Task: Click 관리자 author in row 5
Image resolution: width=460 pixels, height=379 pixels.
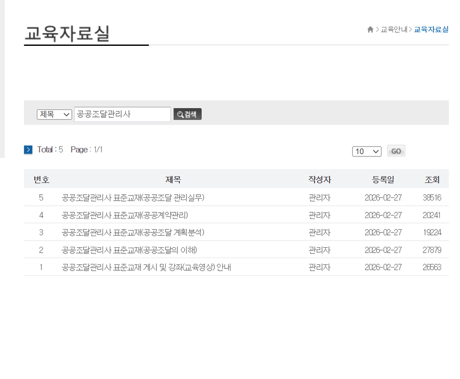Action: coord(319,197)
